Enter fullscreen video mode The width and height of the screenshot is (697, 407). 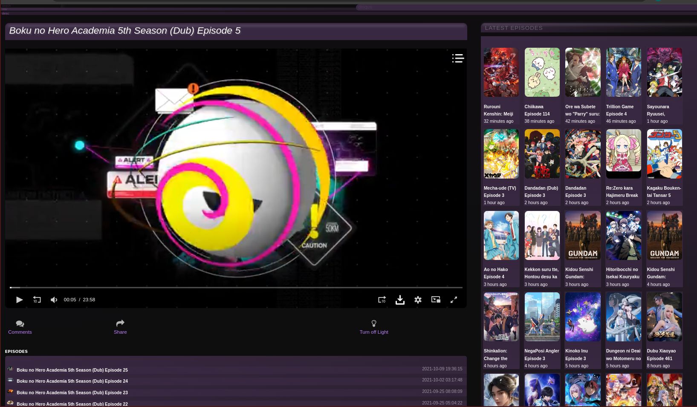tap(454, 300)
